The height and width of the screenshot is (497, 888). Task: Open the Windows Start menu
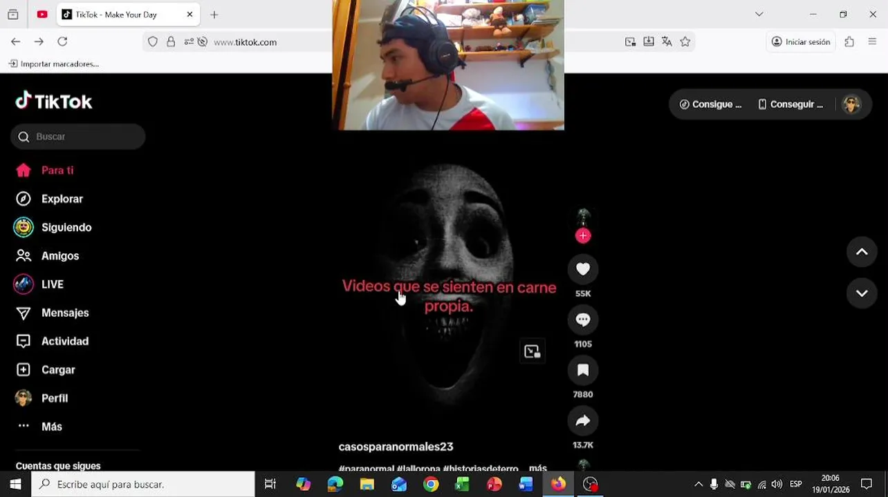[15, 484]
